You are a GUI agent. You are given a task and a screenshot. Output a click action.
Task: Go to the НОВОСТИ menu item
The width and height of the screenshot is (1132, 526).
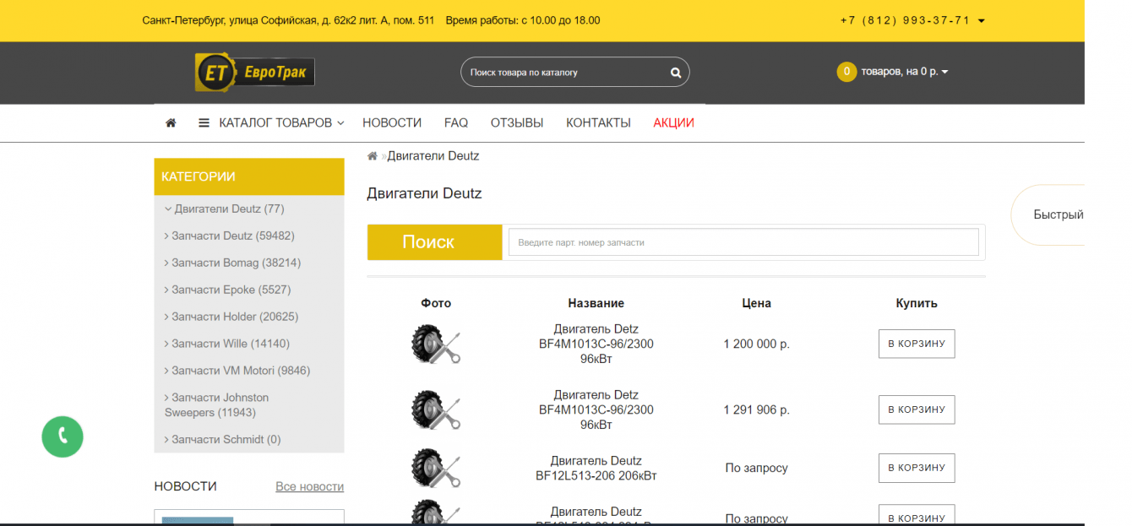(392, 123)
